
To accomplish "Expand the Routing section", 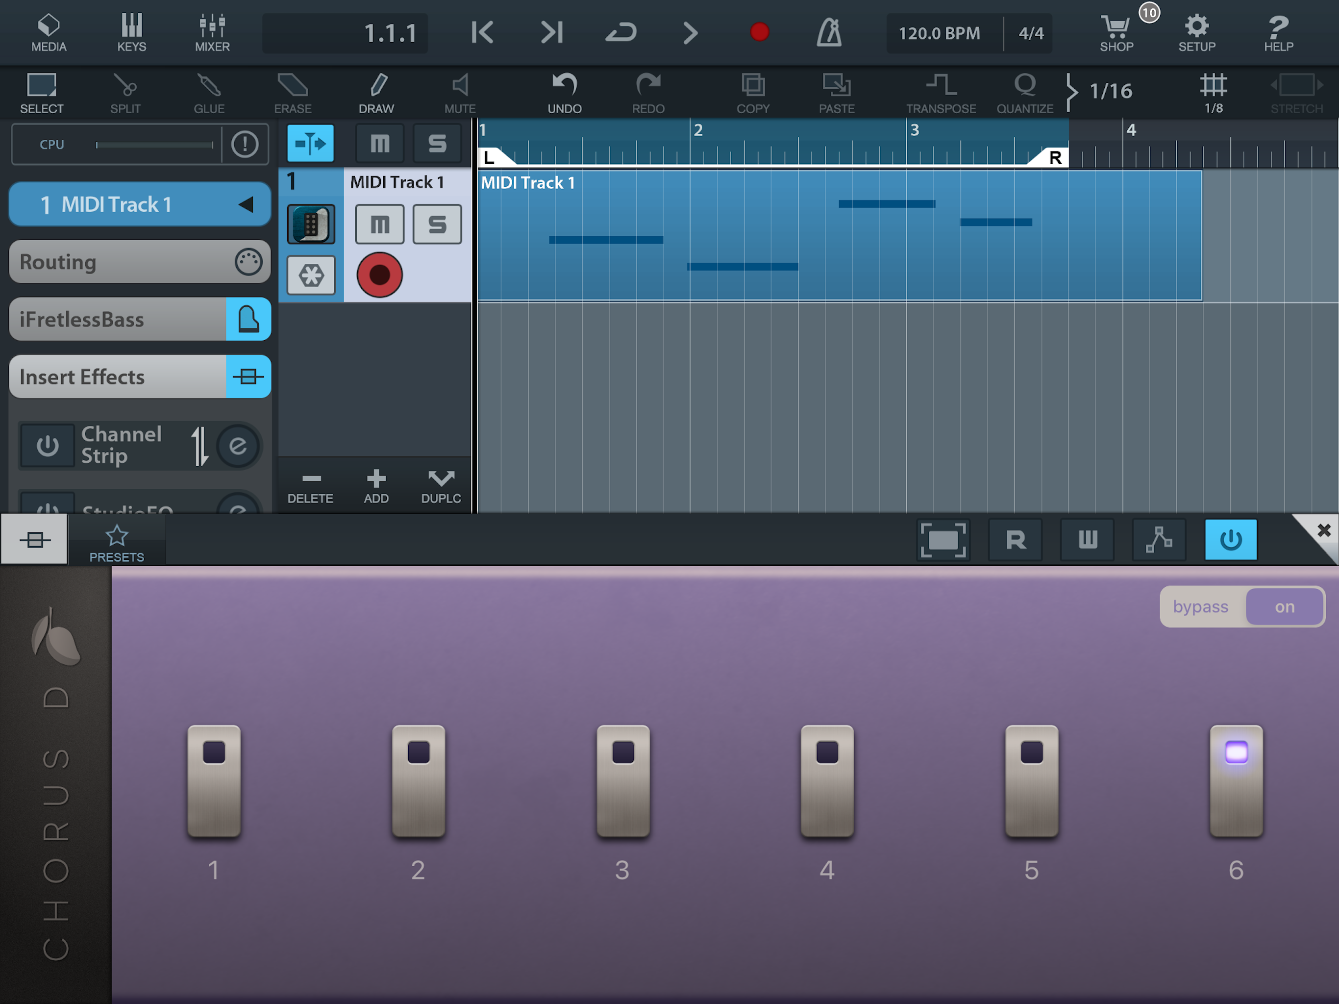I will pos(140,262).
